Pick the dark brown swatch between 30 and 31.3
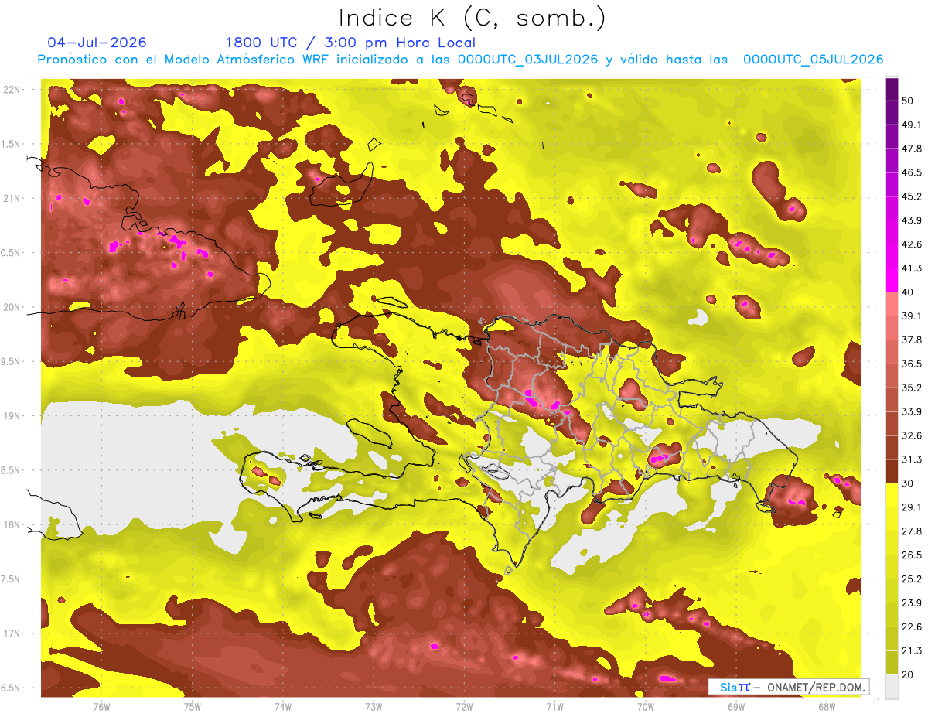Viewport: 928px width, 717px height. pyautogui.click(x=892, y=471)
